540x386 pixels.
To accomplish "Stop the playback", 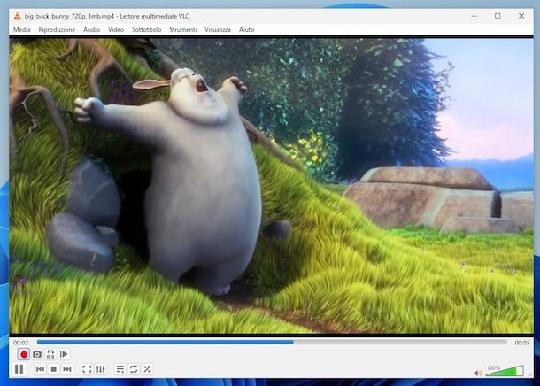I will [54, 369].
